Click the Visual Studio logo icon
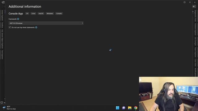Image resolution: width=198 pixels, height=111 pixels. pos(3,2)
